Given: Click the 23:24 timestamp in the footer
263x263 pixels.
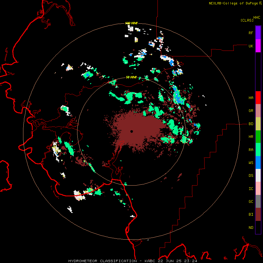Looking at the screenshot, I should (190, 261).
